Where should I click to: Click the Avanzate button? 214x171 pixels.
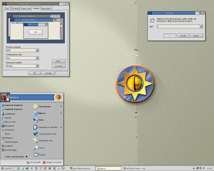tap(59, 66)
